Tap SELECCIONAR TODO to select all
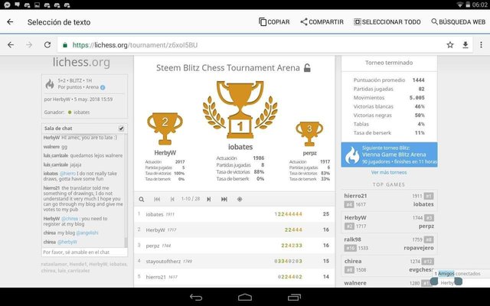Screen dimensions: 490x306 [387, 22]
